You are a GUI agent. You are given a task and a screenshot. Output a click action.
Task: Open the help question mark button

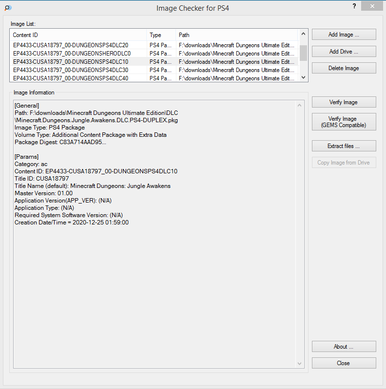354,6
